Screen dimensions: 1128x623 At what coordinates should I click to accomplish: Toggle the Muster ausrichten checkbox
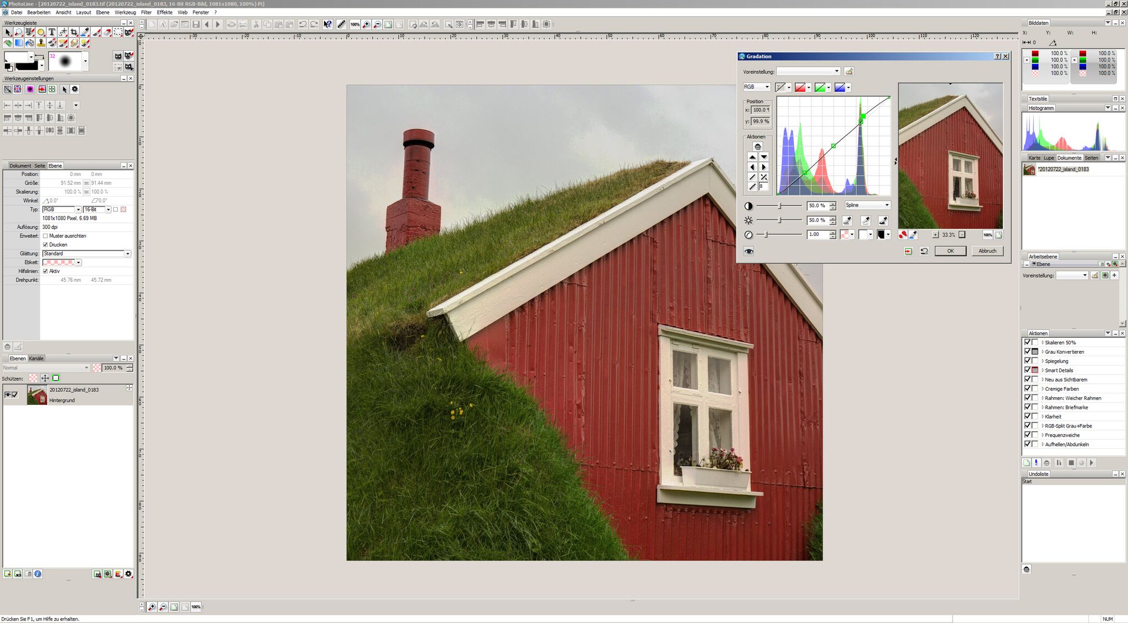45,236
